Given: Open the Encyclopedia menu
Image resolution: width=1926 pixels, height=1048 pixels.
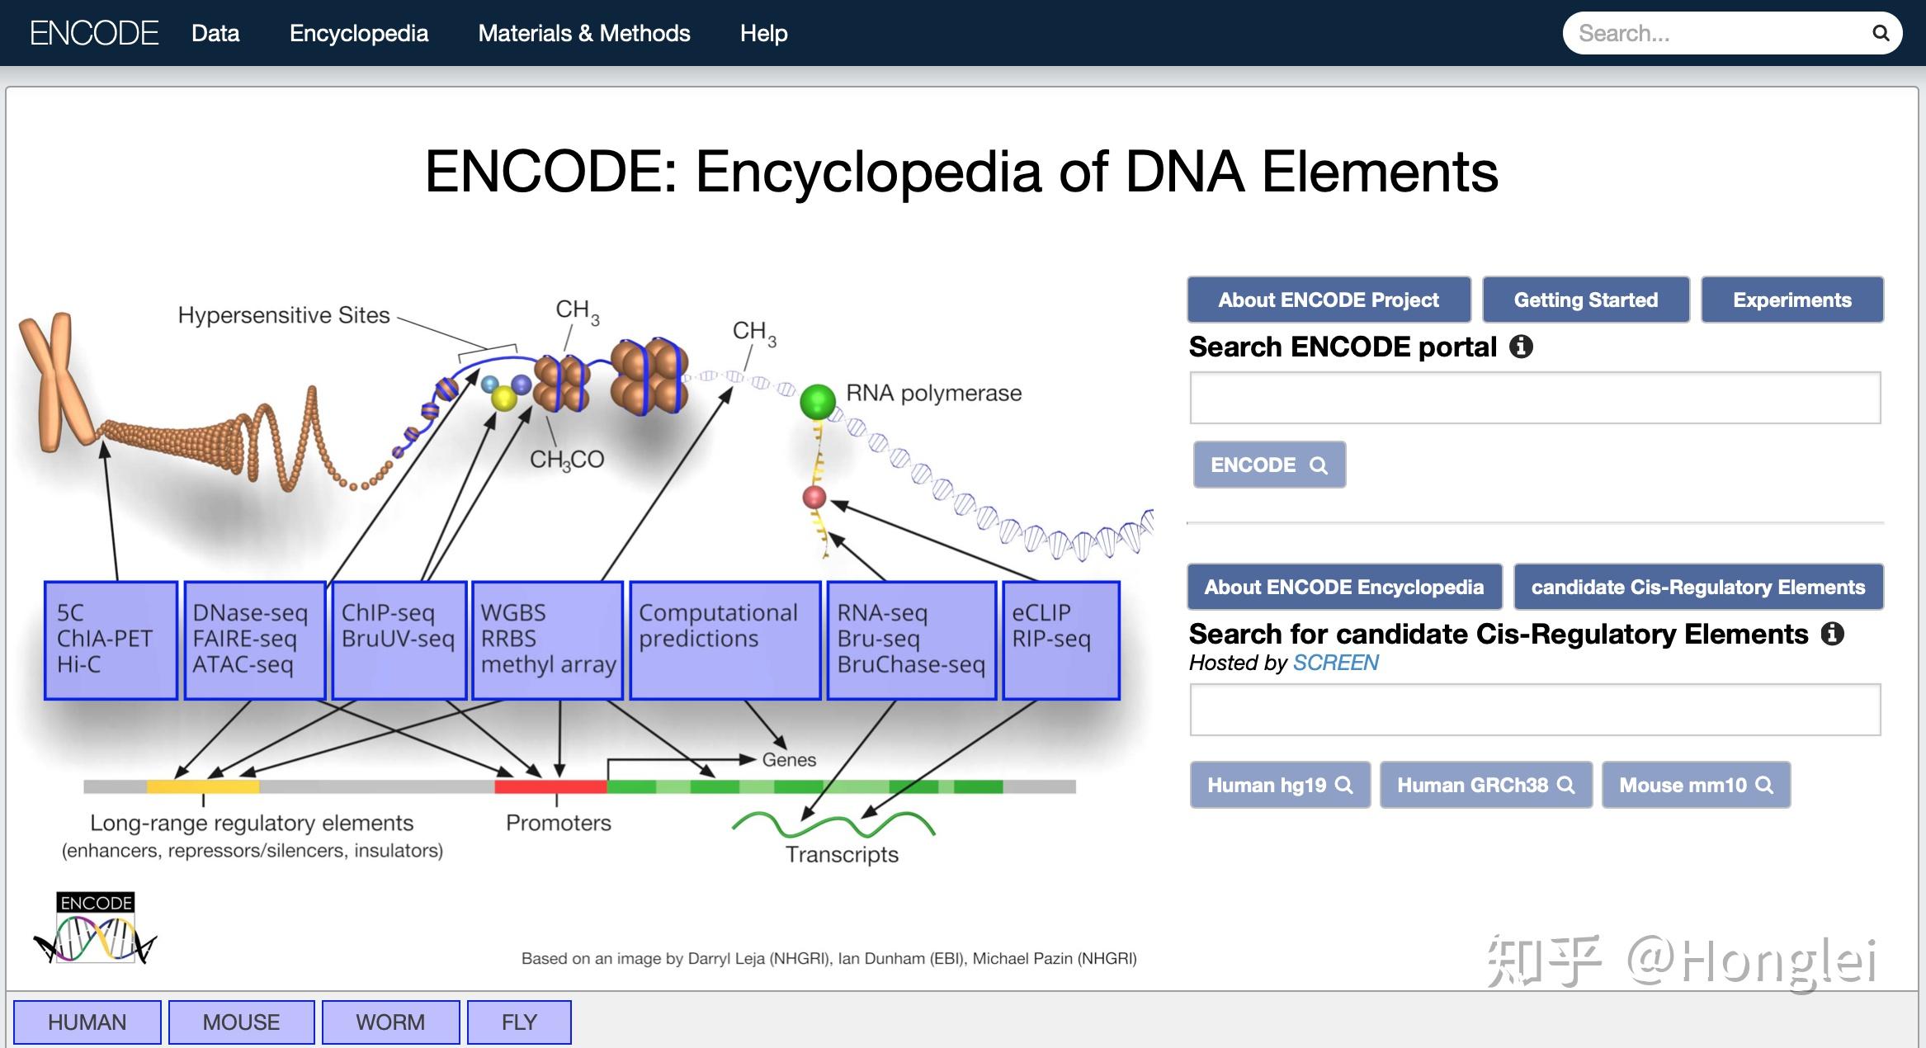Looking at the screenshot, I should (359, 33).
